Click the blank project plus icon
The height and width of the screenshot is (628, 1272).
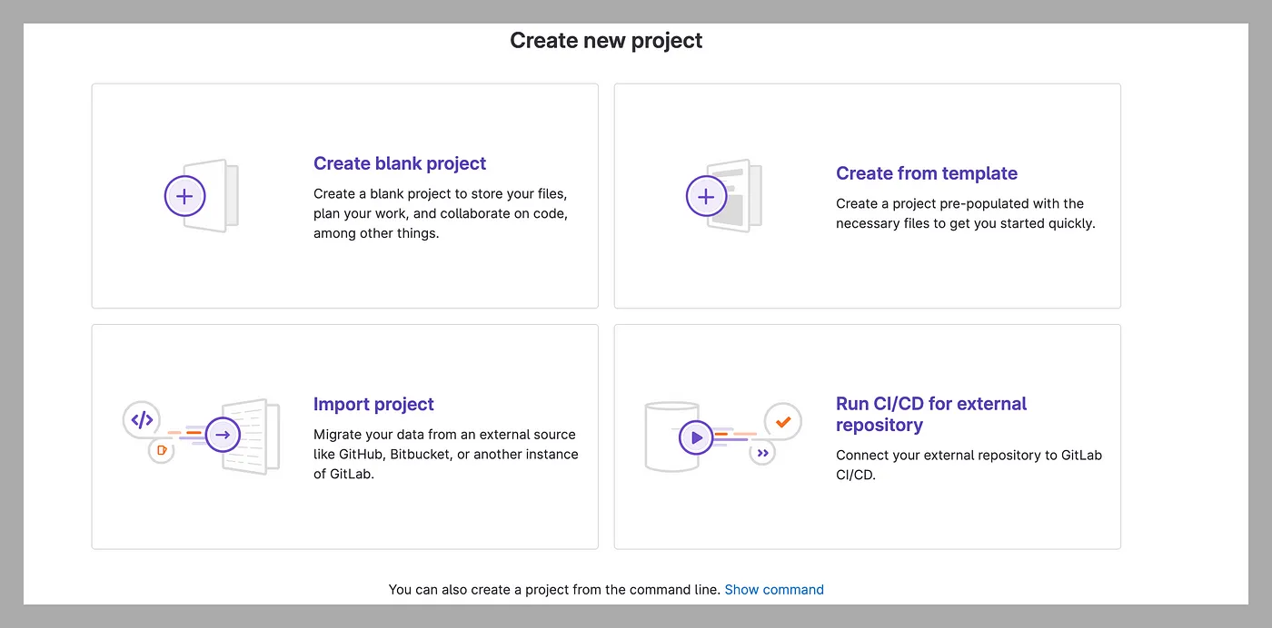click(185, 196)
